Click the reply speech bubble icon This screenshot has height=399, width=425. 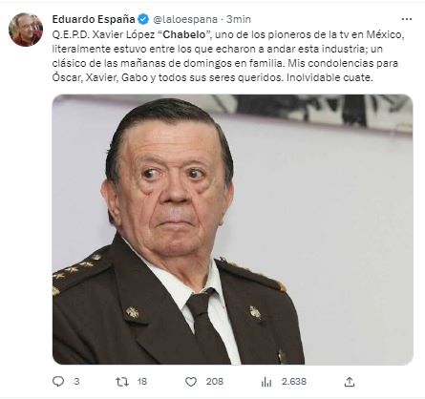(x=58, y=381)
